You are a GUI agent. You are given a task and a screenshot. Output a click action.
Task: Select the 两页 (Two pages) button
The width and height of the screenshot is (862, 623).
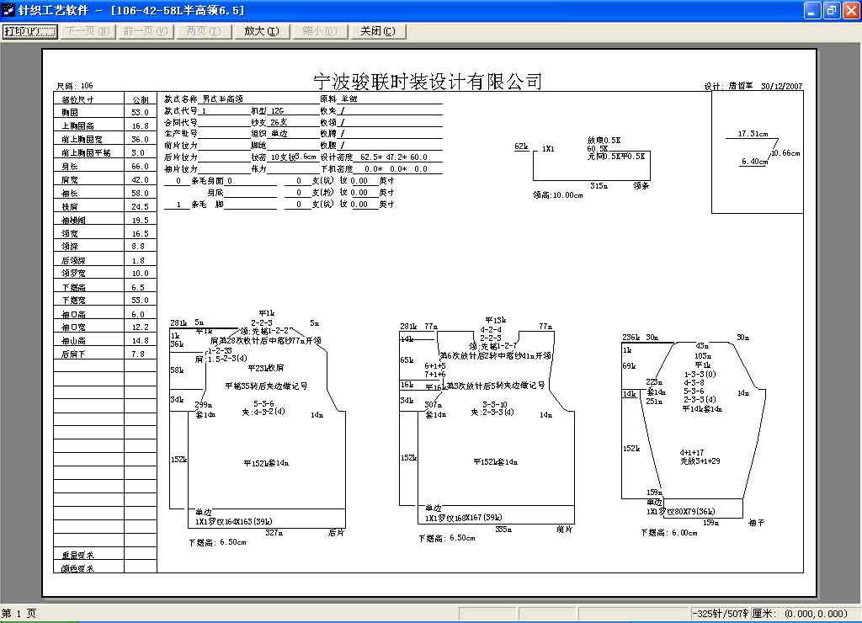click(203, 31)
